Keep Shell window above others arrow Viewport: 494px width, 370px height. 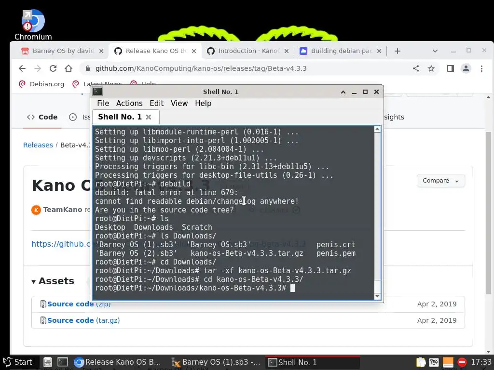click(343, 92)
